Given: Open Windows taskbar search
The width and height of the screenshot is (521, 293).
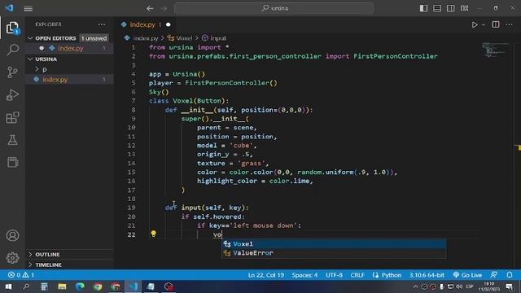Looking at the screenshot, I should coord(26,286).
